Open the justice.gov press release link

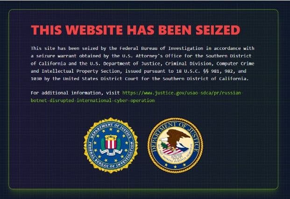click(x=137, y=96)
